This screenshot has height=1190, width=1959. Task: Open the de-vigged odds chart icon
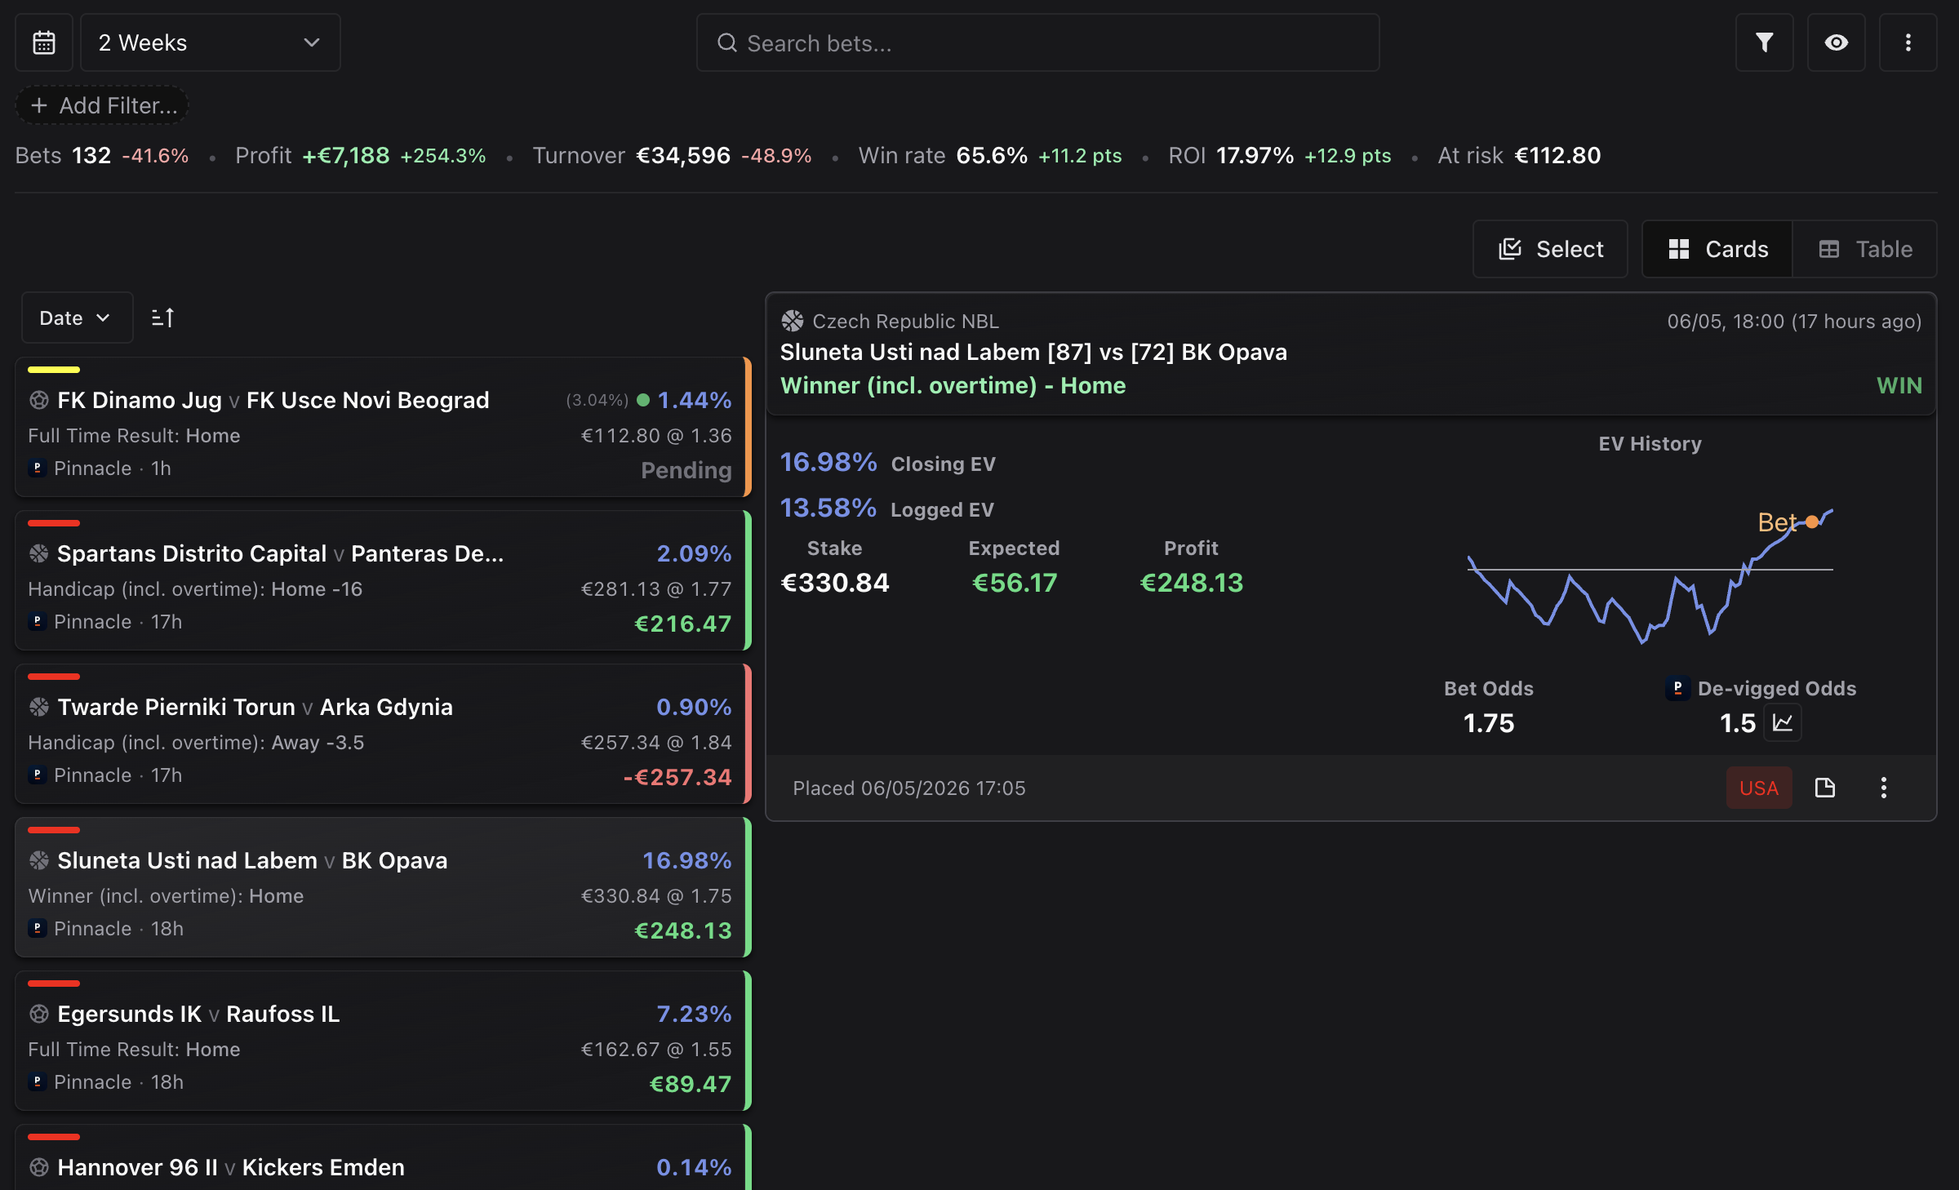[x=1783, y=722]
